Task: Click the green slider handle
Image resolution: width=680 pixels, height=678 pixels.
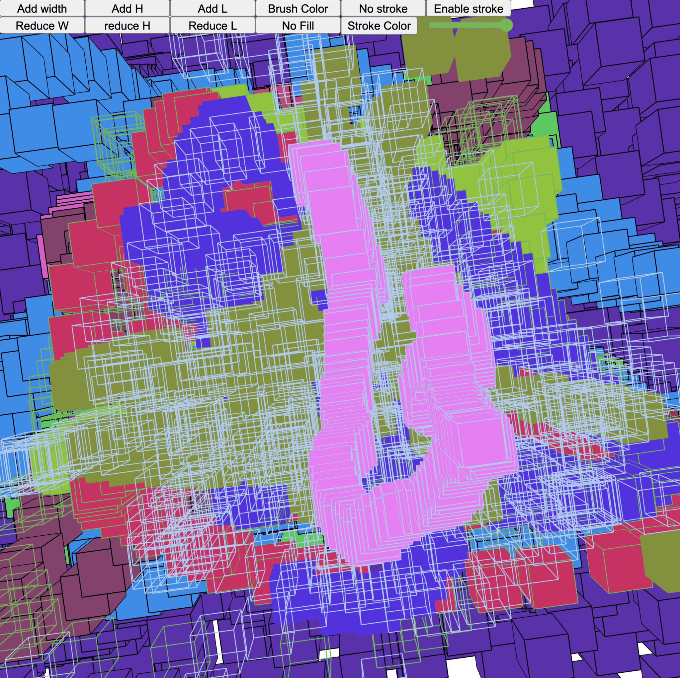Action: [x=506, y=25]
